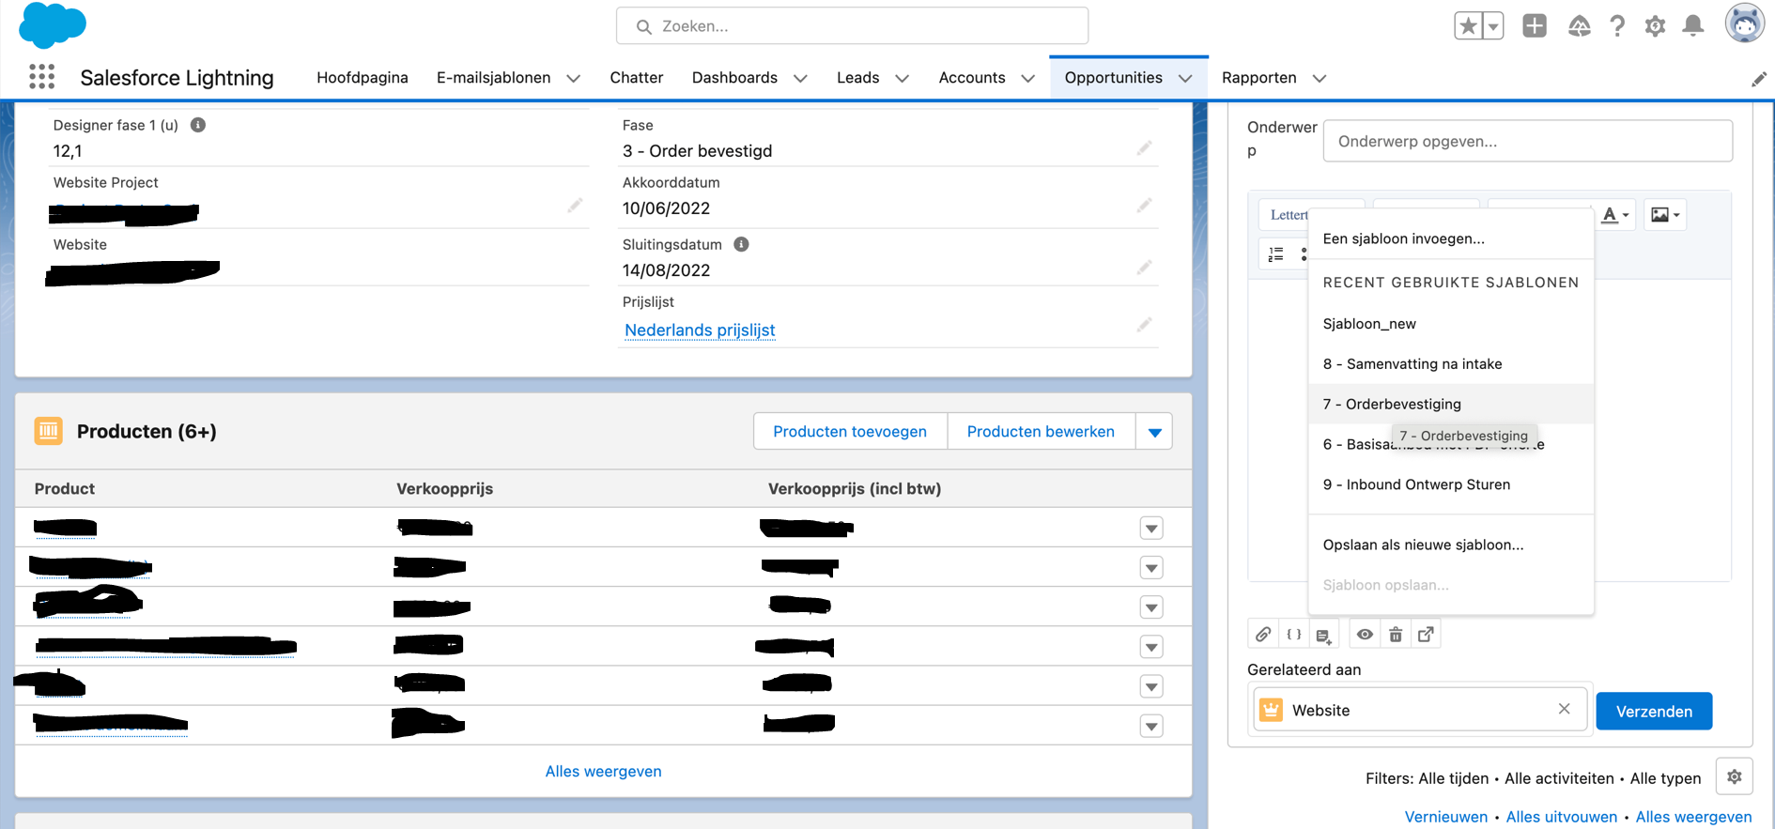Open the Favorites star icon
The height and width of the screenshot is (829, 1775).
tap(1468, 26)
